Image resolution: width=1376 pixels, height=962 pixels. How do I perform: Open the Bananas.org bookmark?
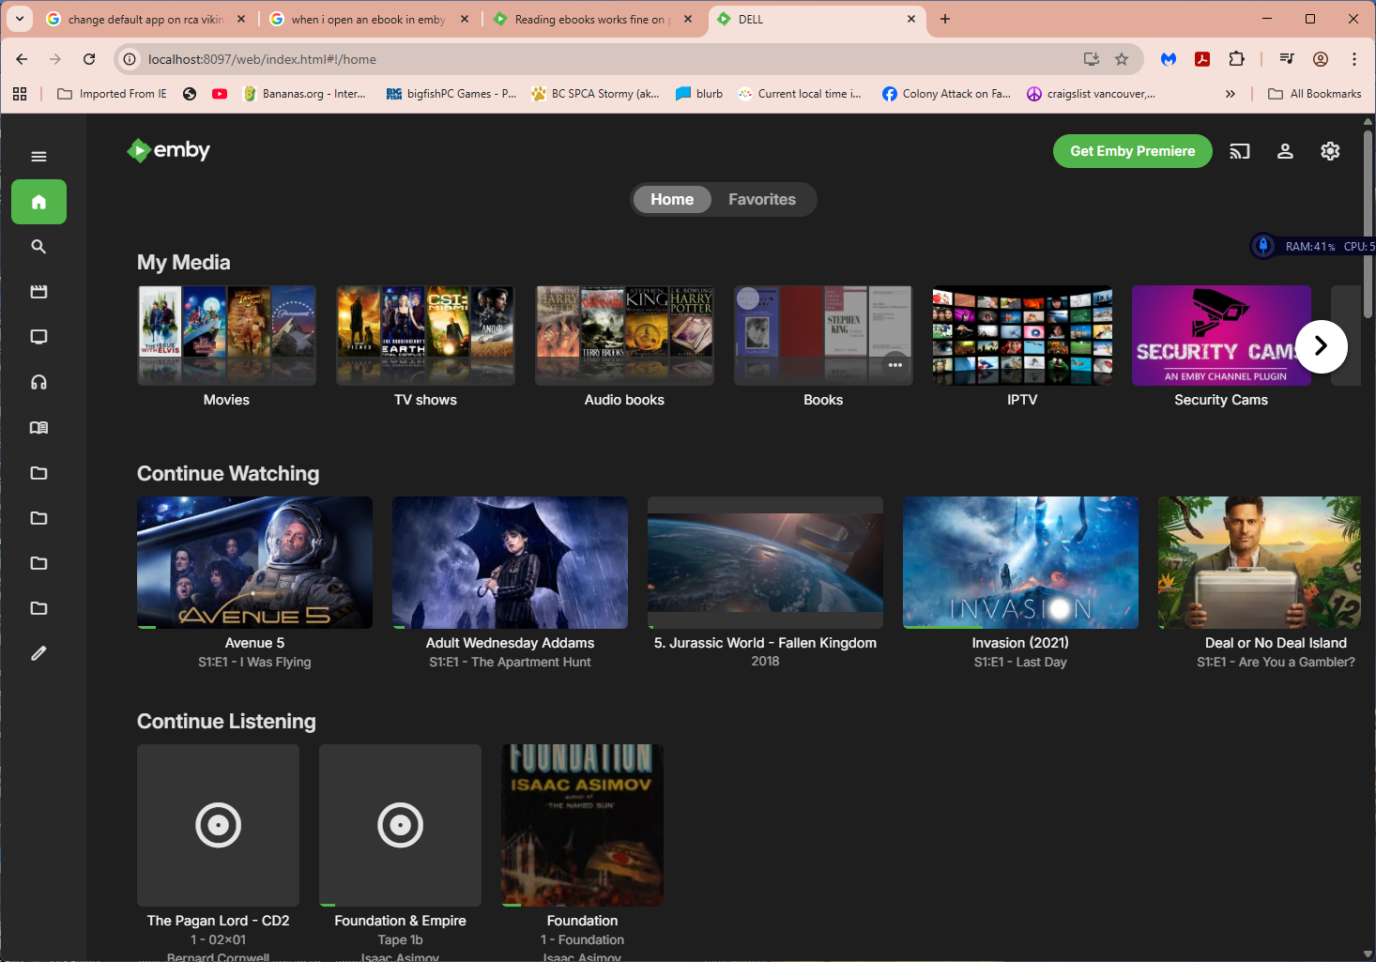304,94
